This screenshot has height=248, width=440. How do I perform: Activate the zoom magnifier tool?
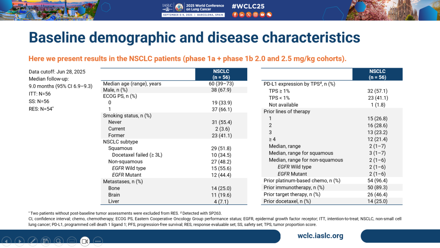click(x=59, y=241)
